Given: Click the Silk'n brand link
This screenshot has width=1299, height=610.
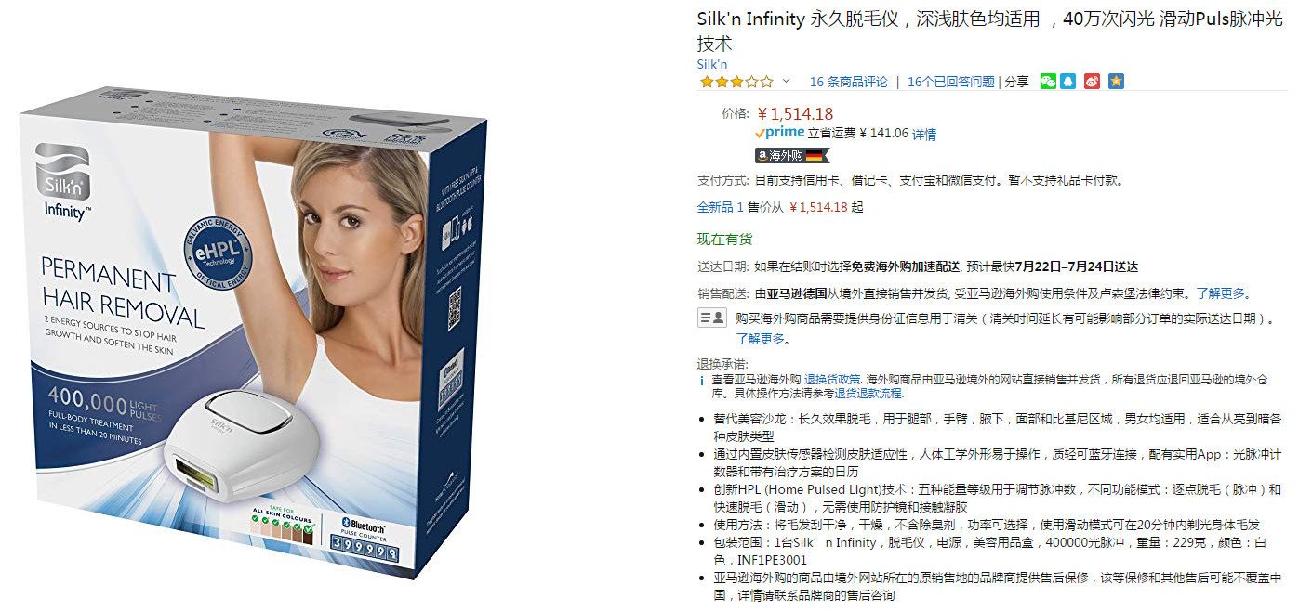Looking at the screenshot, I should (712, 64).
